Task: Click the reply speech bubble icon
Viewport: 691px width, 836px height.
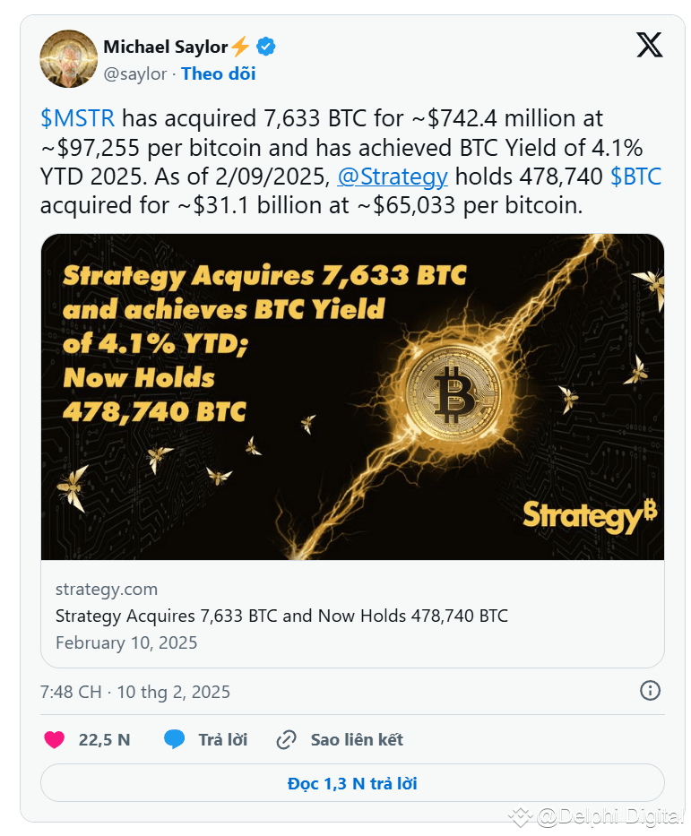Action: point(174,739)
